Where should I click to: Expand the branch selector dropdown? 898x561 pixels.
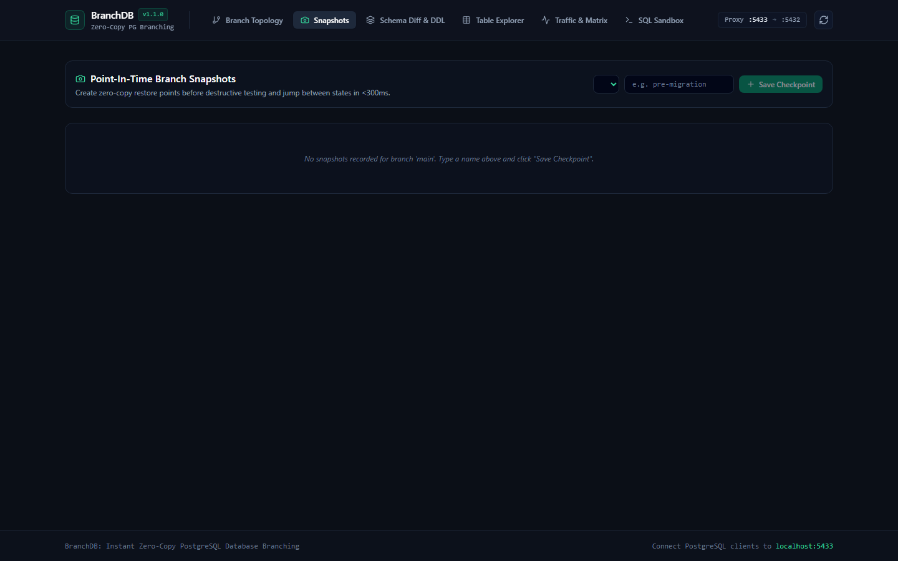[606, 84]
